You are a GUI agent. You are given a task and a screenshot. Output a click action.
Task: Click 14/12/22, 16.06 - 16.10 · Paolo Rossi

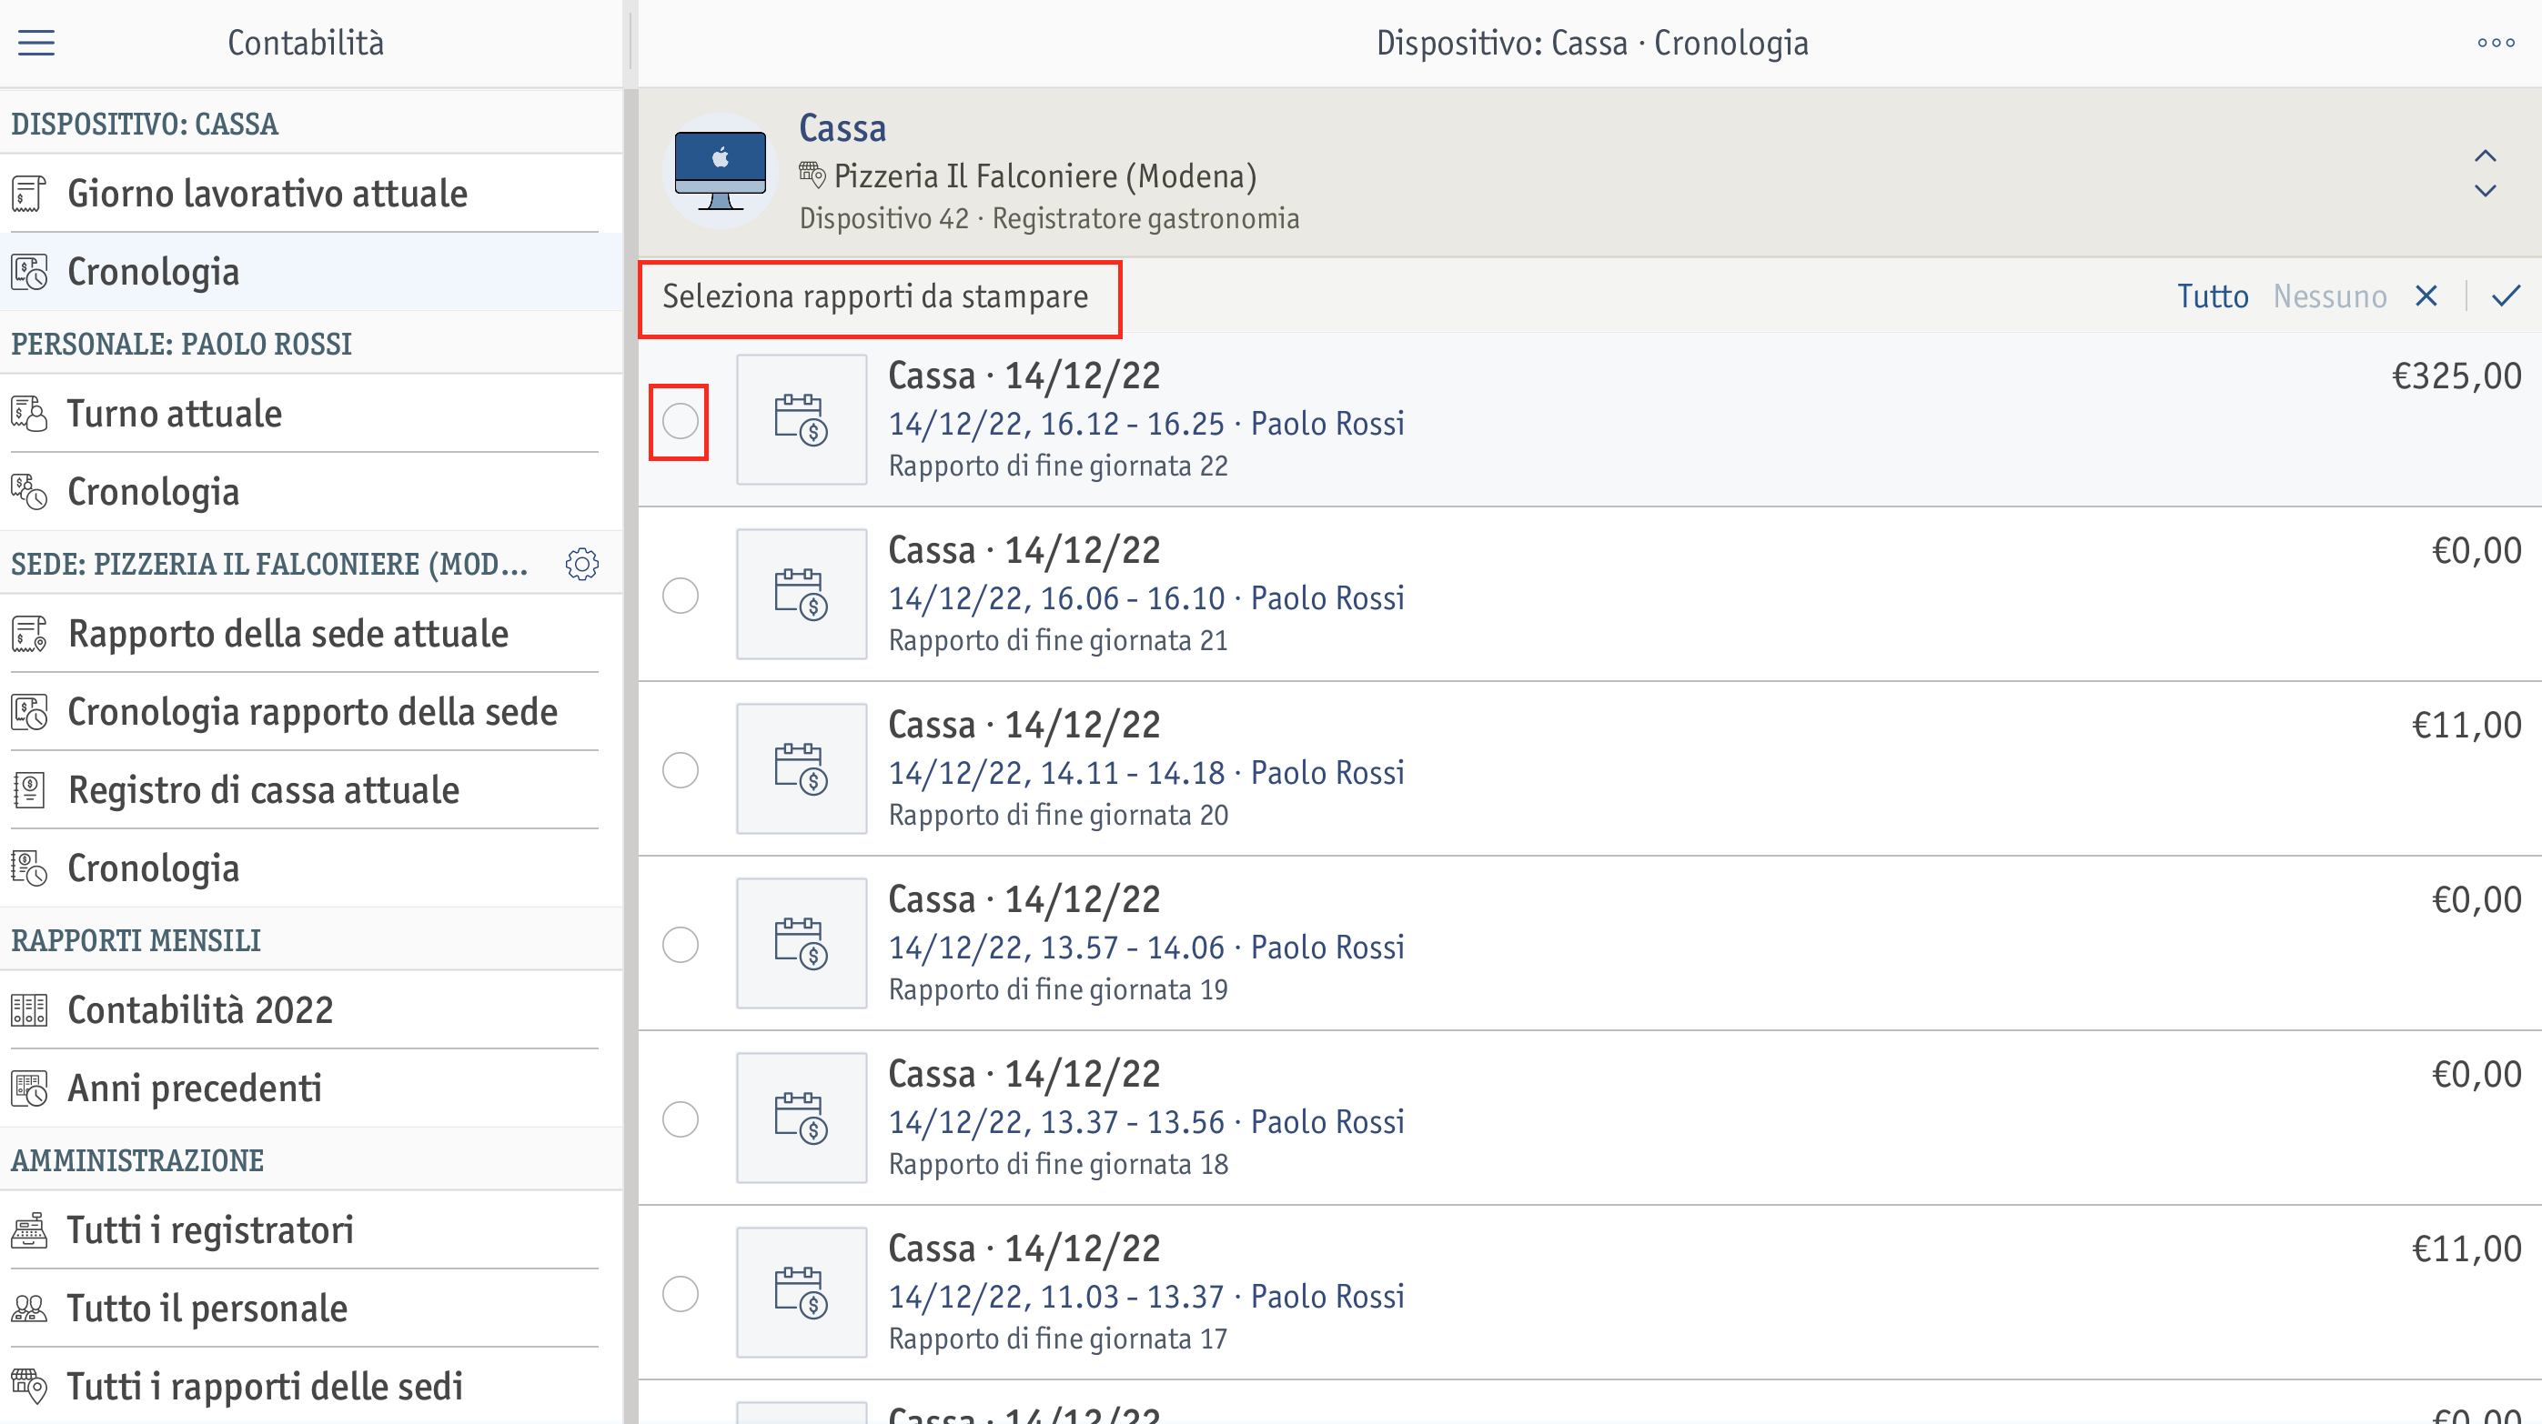click(1145, 597)
